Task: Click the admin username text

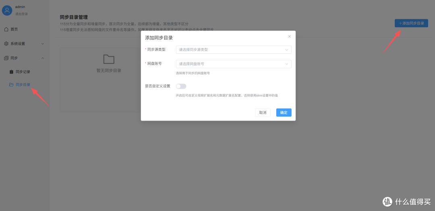Action: coord(20,7)
